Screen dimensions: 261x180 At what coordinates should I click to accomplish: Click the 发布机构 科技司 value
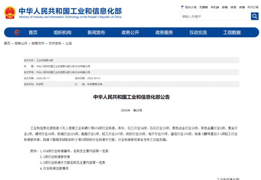[x=40, y=84]
